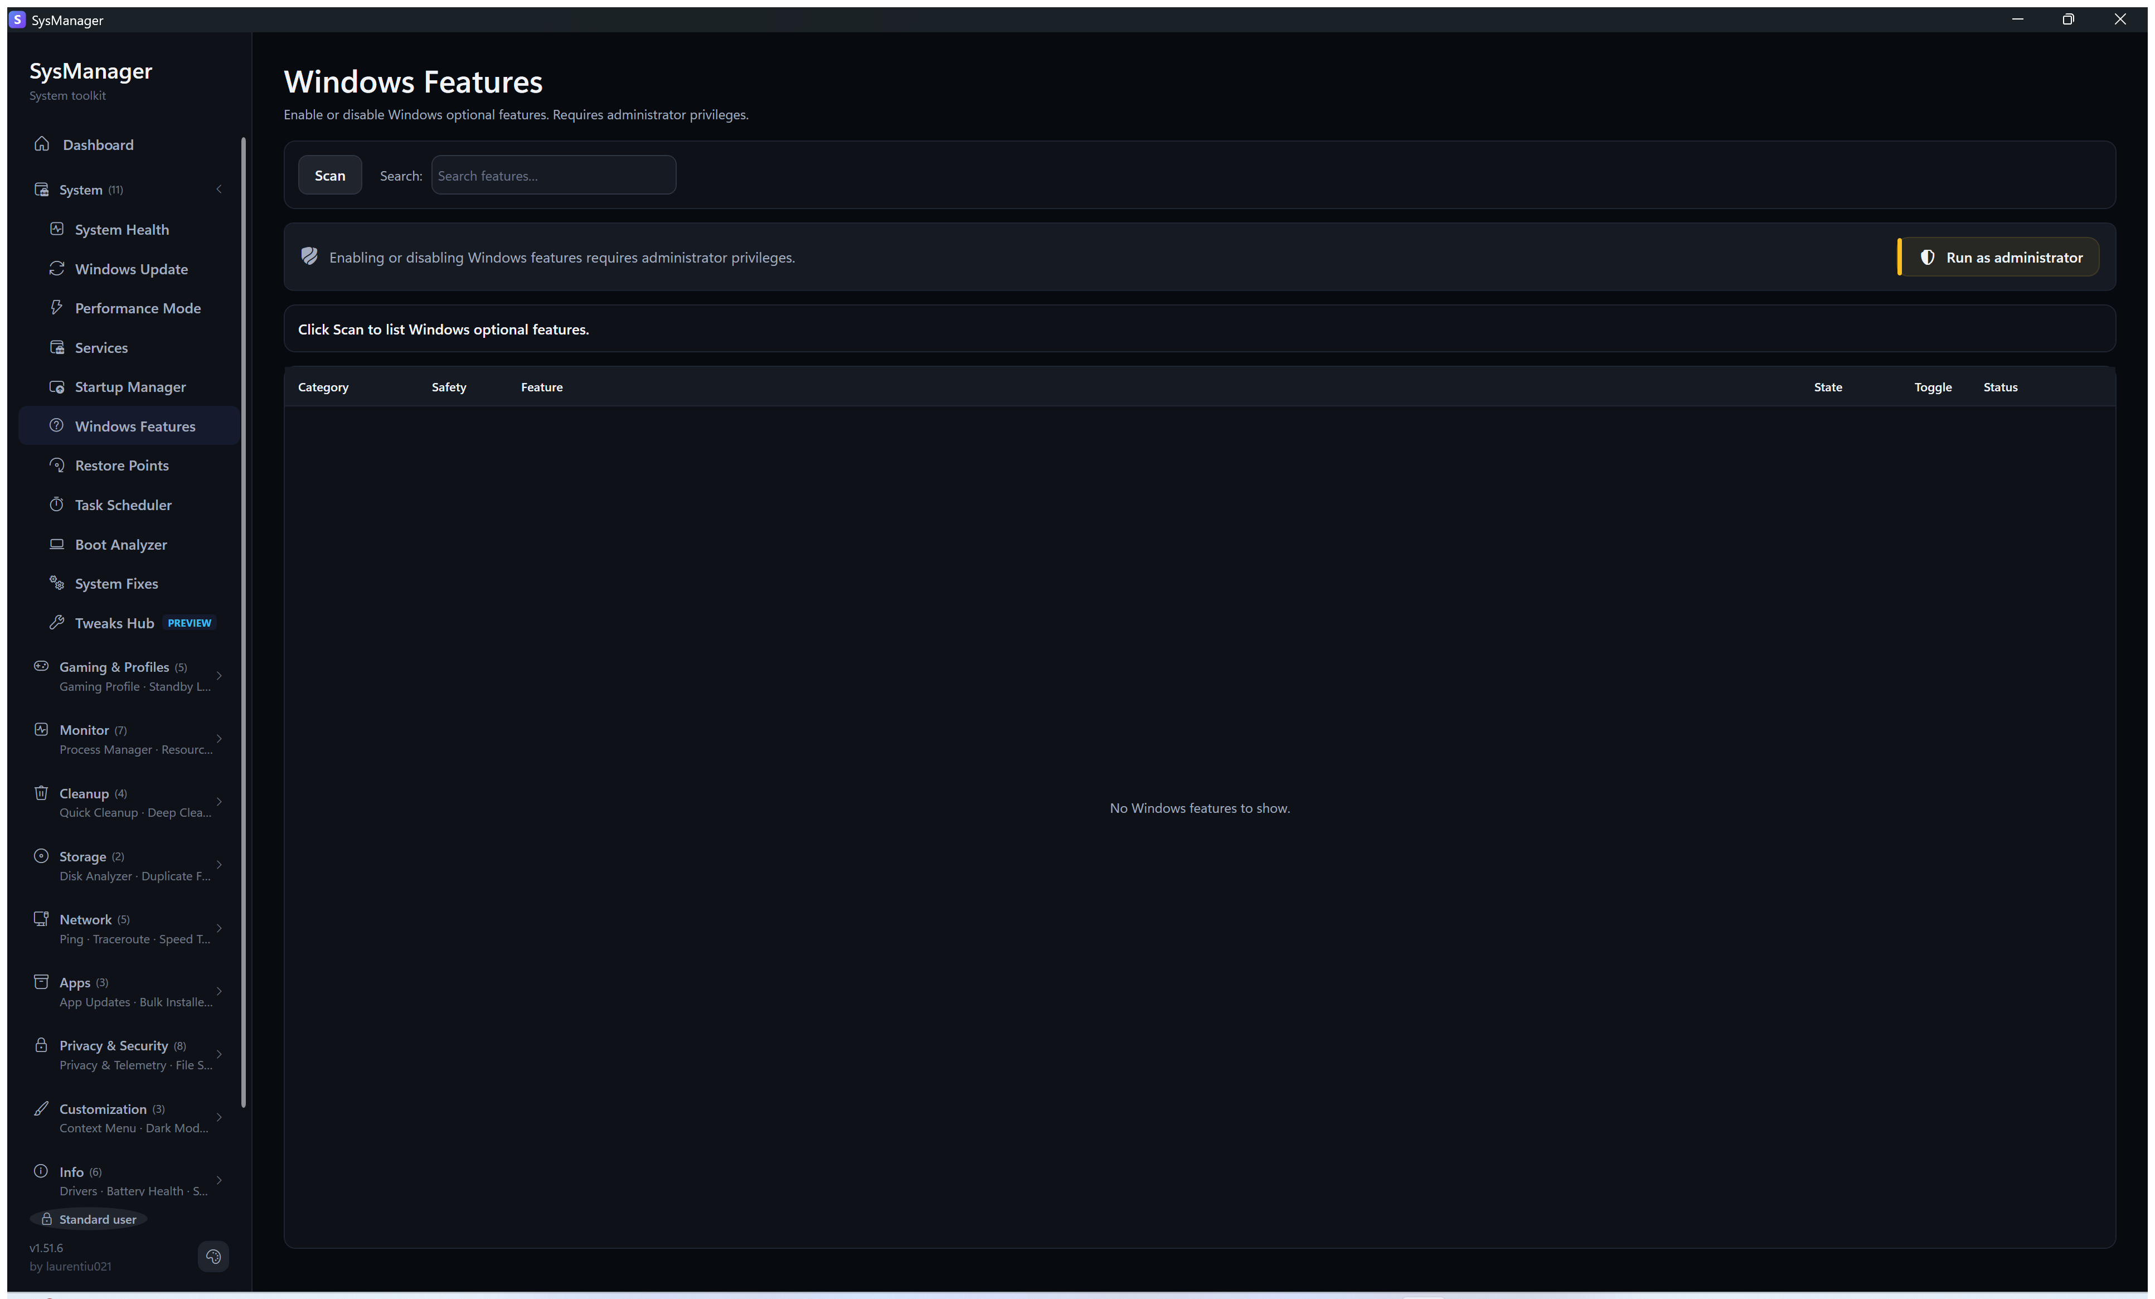The image size is (2155, 1299).
Task: Restore down the SysManager window
Action: click(2069, 20)
